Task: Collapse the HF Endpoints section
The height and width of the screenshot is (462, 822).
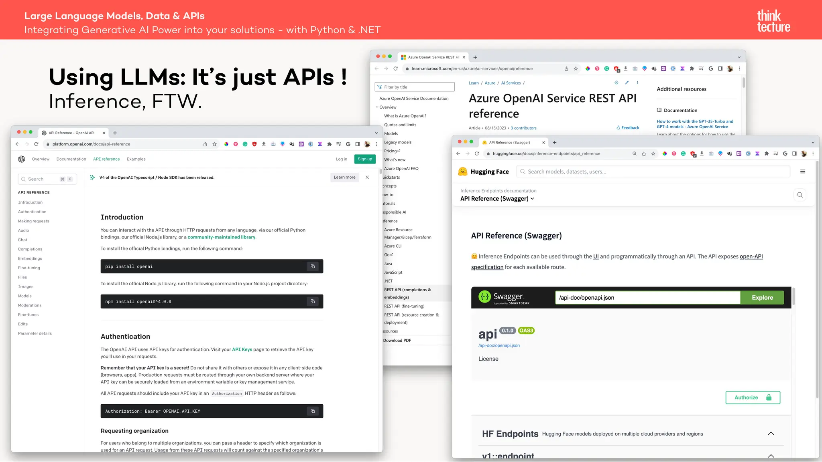Action: tap(771, 434)
